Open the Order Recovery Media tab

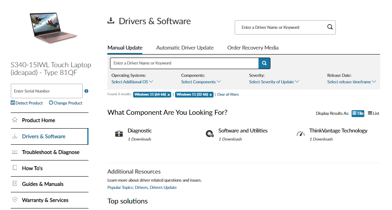[253, 48]
